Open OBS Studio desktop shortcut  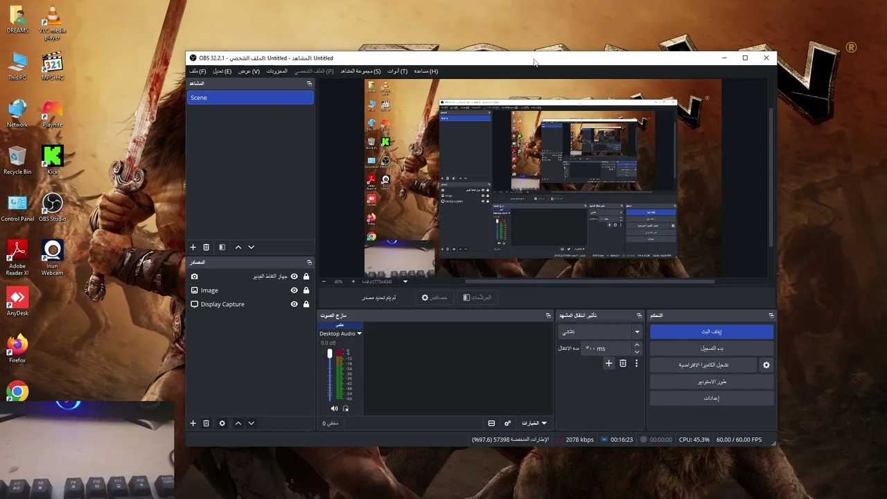(52, 207)
